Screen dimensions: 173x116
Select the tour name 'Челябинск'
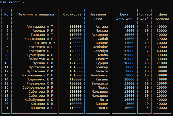tap(99, 75)
